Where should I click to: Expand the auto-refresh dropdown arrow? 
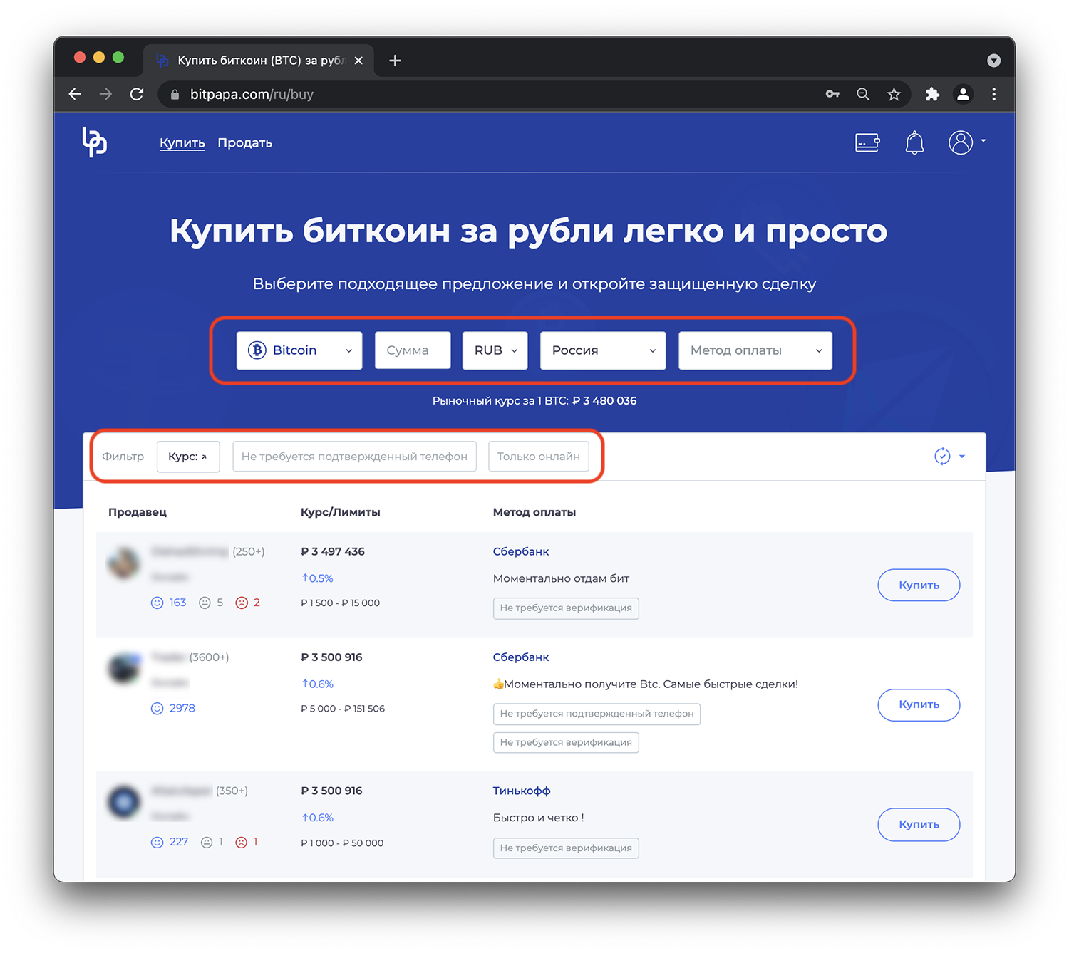coord(962,457)
